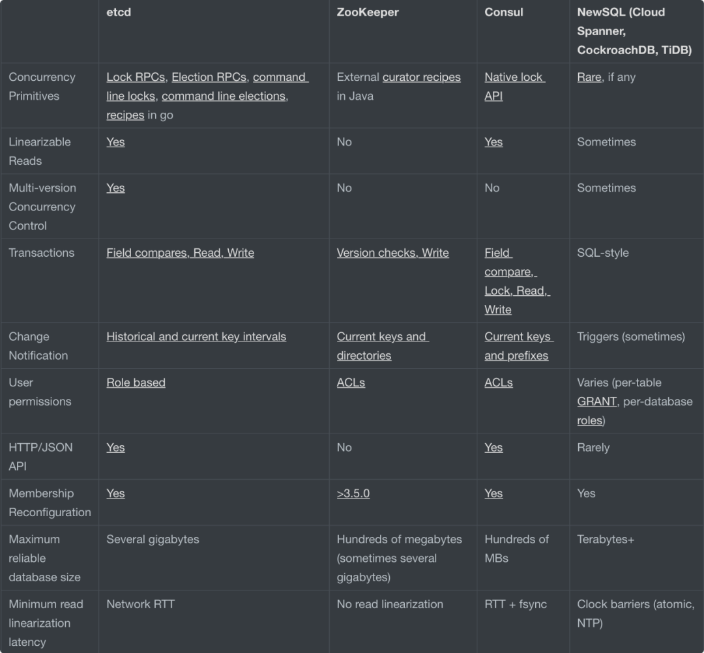The image size is (704, 653).
Task: Open Current keys and prefixes link
Action: (x=519, y=346)
